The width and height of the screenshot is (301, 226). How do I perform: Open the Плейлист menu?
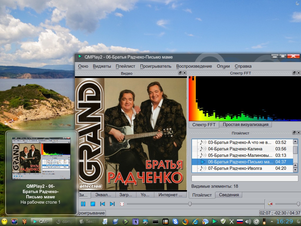(x=125, y=66)
